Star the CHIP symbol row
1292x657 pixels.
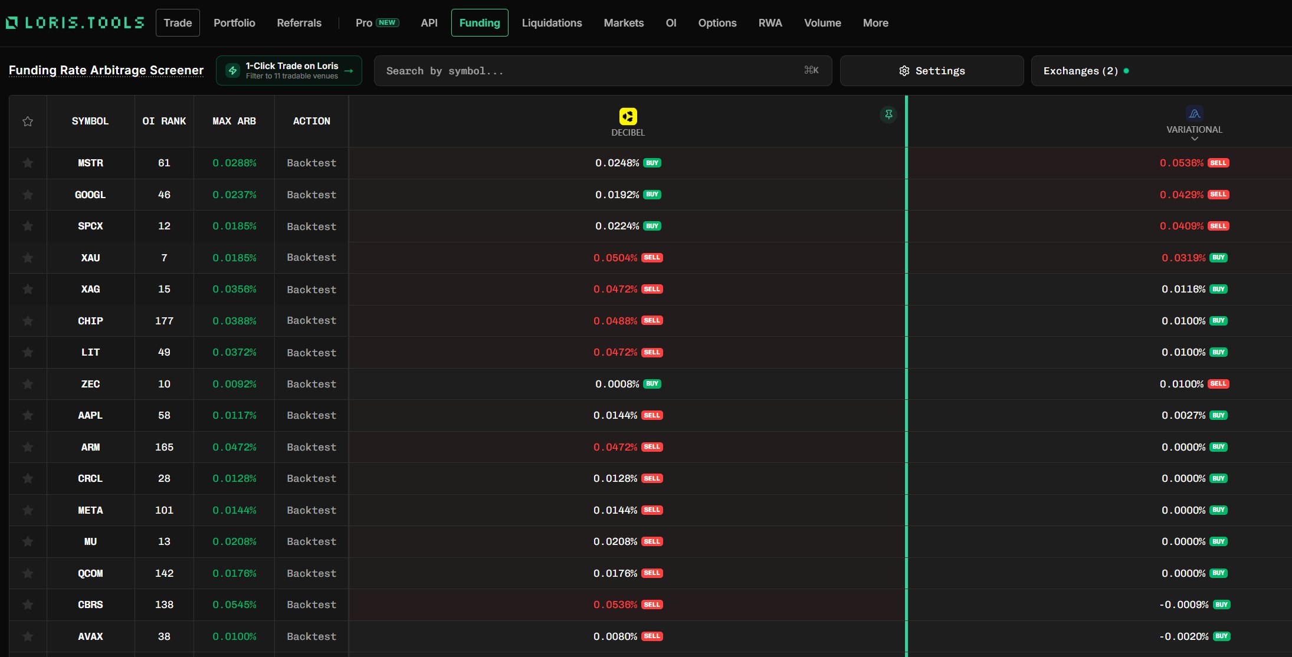click(28, 321)
